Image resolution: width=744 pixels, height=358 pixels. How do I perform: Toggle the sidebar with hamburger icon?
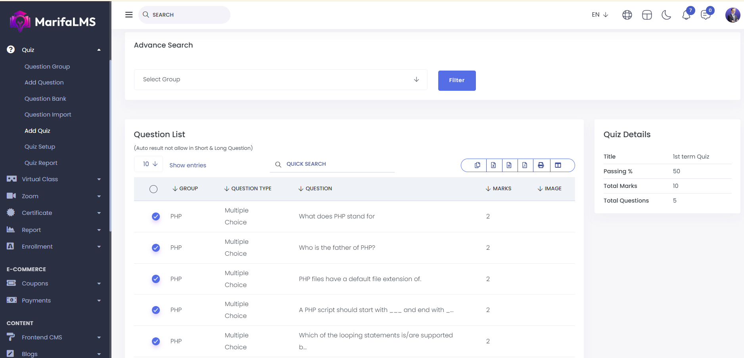[x=129, y=15]
